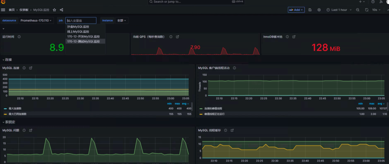The image size is (389, 164).
Task: Collapse the unnamed first dashboard row
Action: pos(4,28)
